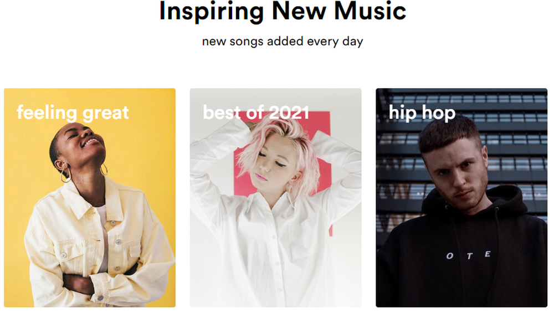Open the feeling great playlist card
Screen dimensions: 554x313
pos(90,198)
